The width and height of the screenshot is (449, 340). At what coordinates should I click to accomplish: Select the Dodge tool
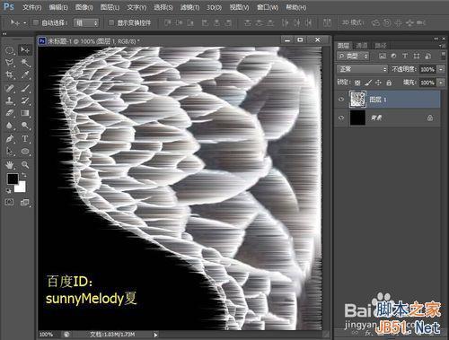pyautogui.click(x=25, y=126)
